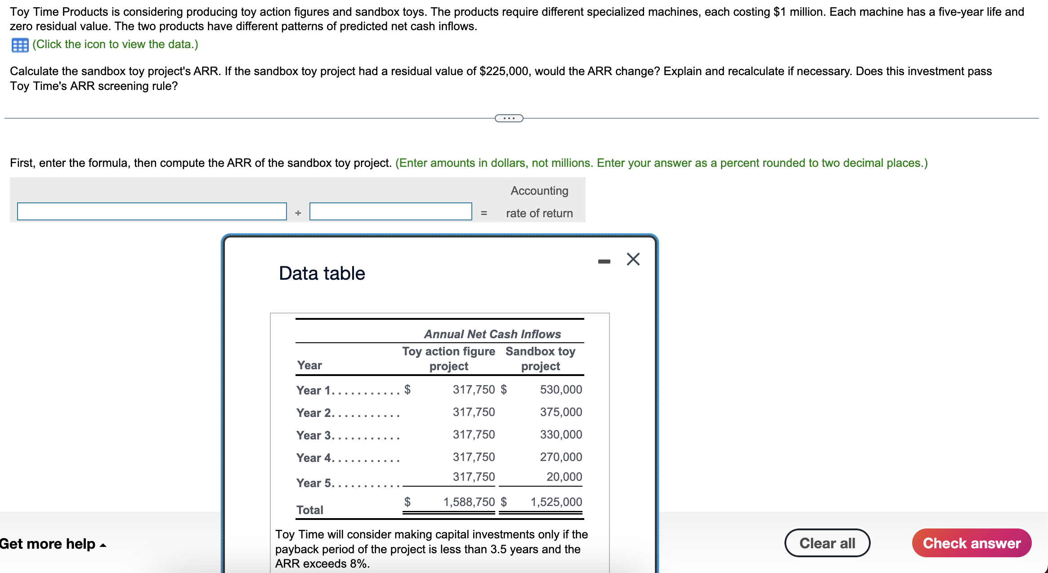Click the Data table heading
The height and width of the screenshot is (573, 1048).
[322, 273]
